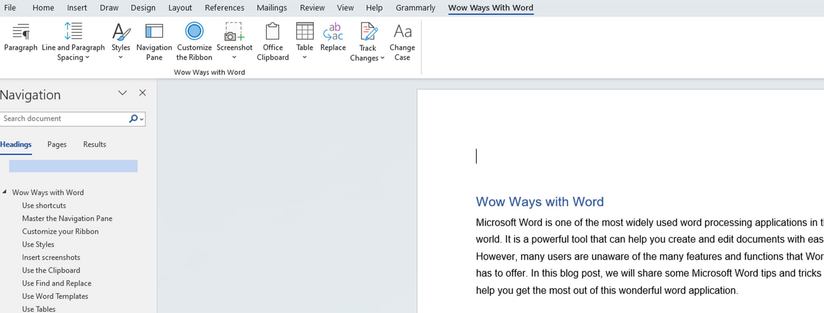This screenshot has width=824, height=313.
Task: Click the Table grid icon
Action: (x=305, y=31)
